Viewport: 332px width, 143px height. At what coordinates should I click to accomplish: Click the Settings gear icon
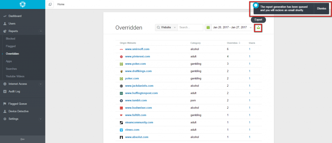point(5,119)
